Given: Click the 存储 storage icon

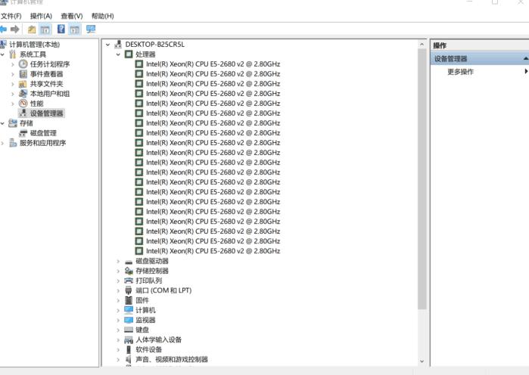Looking at the screenshot, I should tap(13, 123).
